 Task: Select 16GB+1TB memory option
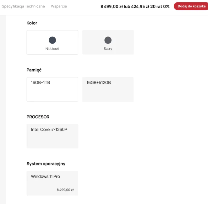point(52,89)
